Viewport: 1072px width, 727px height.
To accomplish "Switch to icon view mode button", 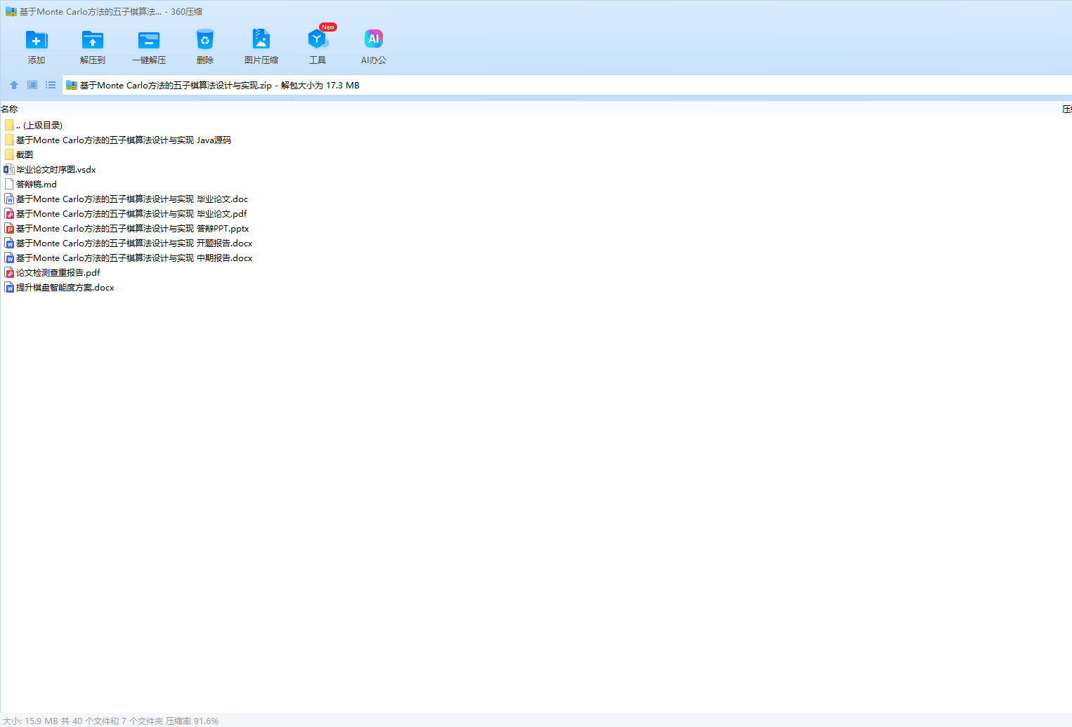I will point(32,85).
